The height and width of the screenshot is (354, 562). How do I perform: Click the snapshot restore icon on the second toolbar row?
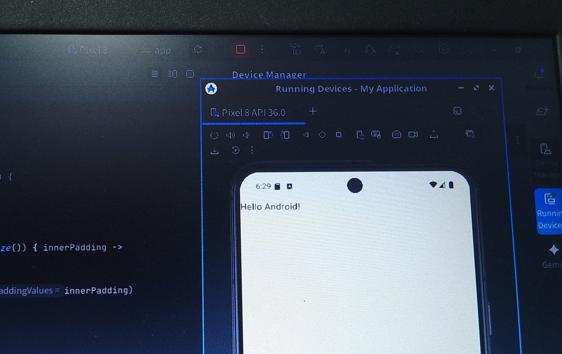(x=236, y=150)
